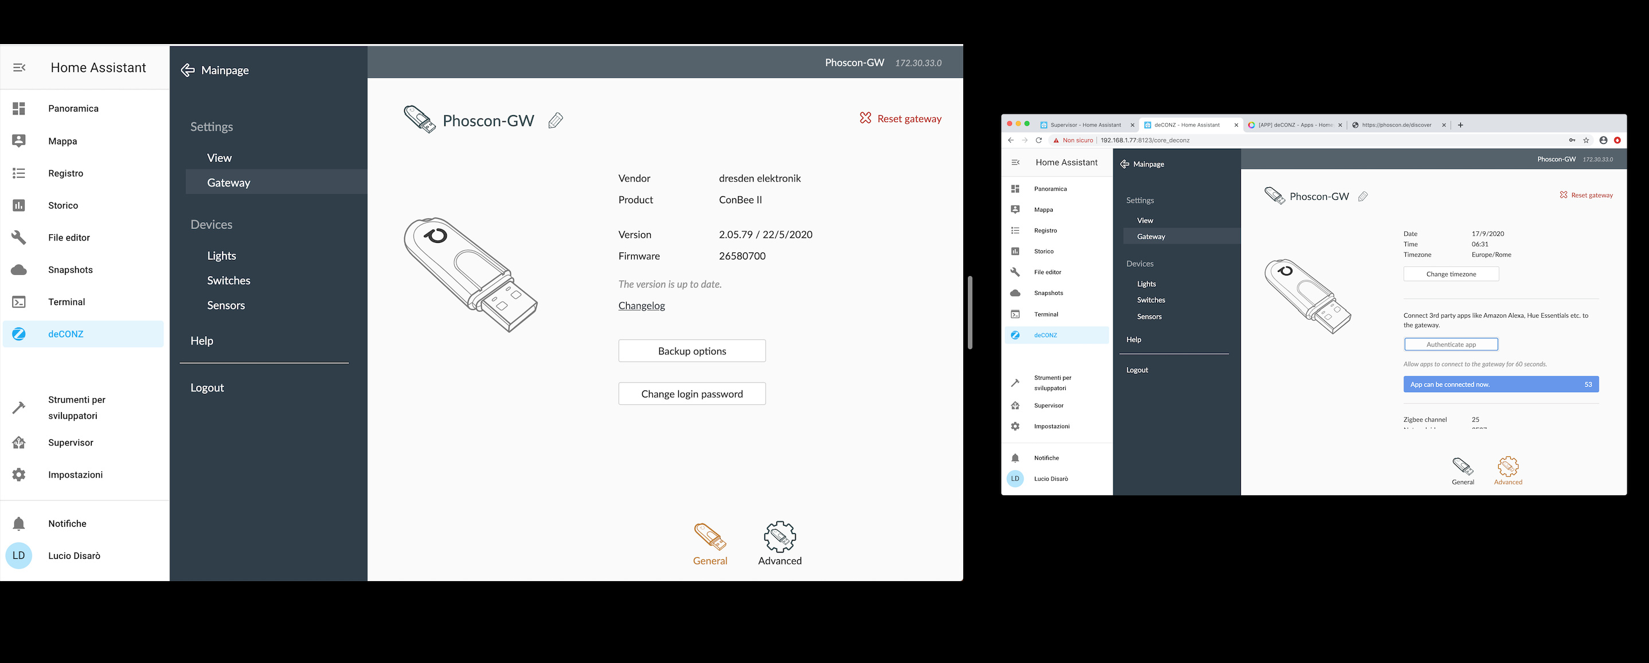1649x663 pixels.
Task: Reload the page in the browser toolbar
Action: (x=1039, y=141)
